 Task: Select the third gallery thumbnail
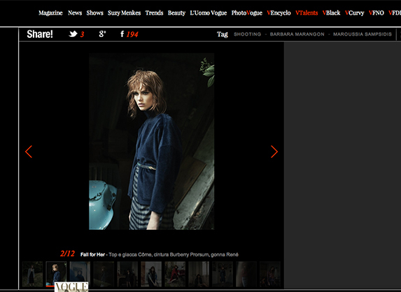[80, 274]
